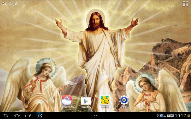
Task: Tap the Google search text
Action: coord(13,4)
